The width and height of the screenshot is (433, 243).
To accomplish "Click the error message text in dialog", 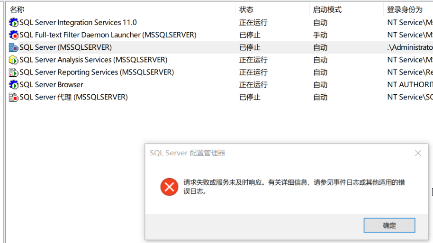I will click(294, 187).
